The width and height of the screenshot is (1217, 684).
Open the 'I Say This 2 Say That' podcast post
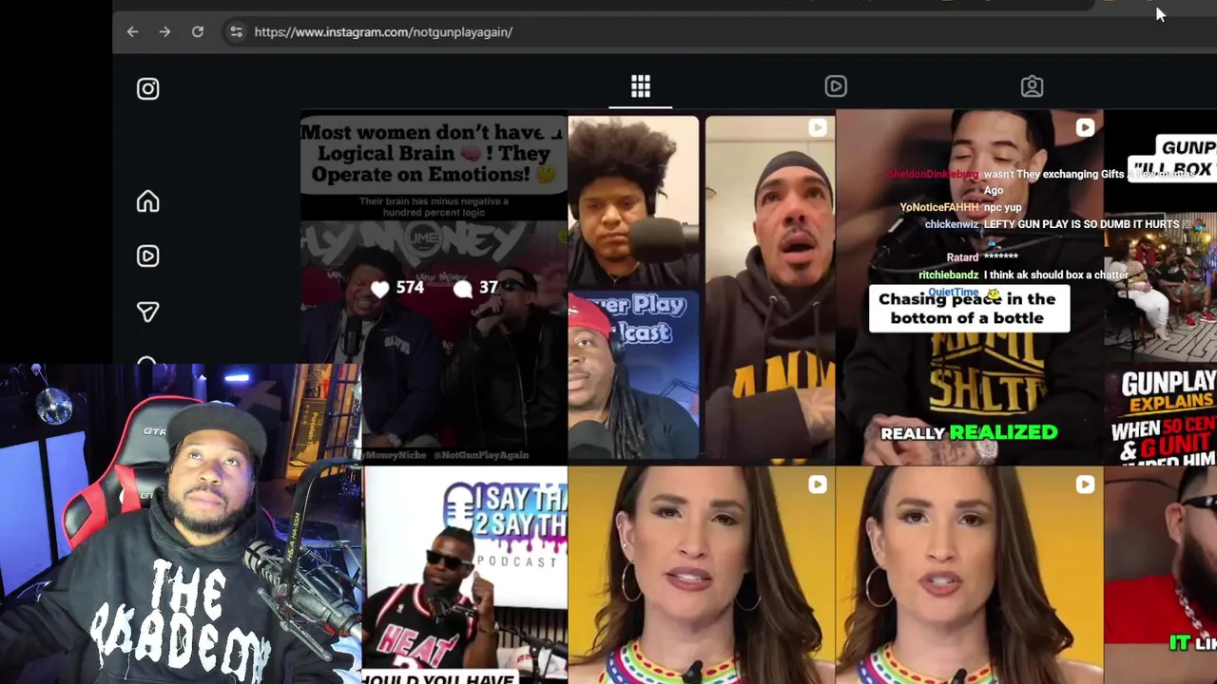coord(465,575)
